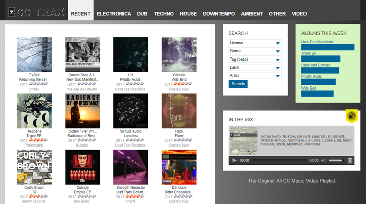
Task: Expand the License dropdown
Action: pyautogui.click(x=255, y=43)
